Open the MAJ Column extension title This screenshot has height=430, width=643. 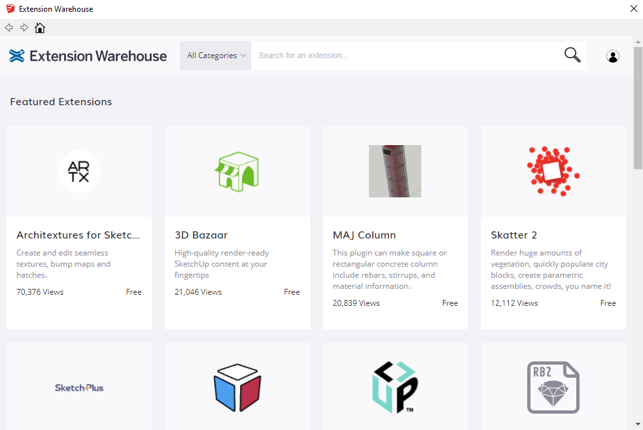pyautogui.click(x=364, y=235)
